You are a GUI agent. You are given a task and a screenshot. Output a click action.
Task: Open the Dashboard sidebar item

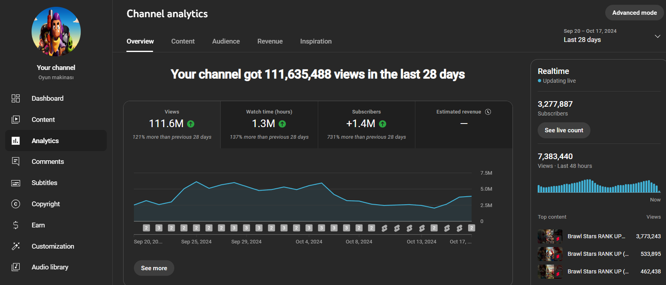[56, 98]
